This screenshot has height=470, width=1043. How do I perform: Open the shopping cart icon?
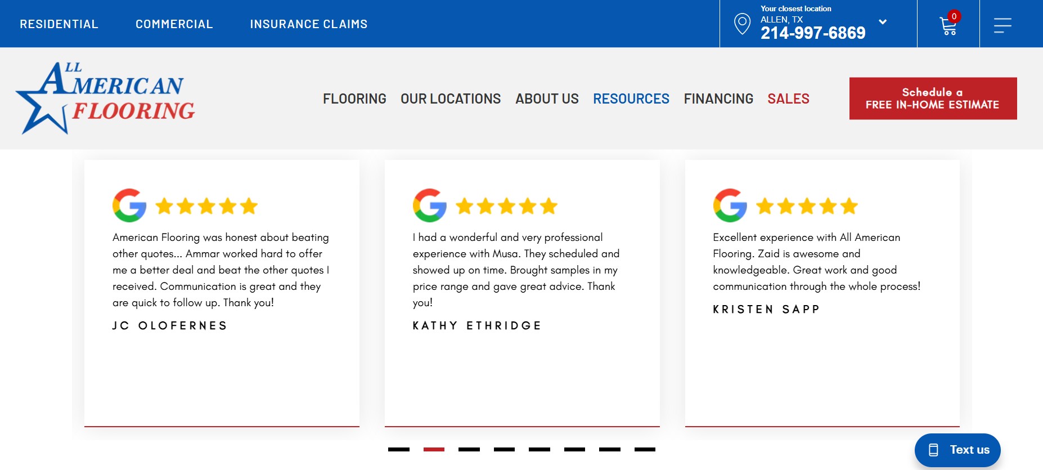(948, 25)
